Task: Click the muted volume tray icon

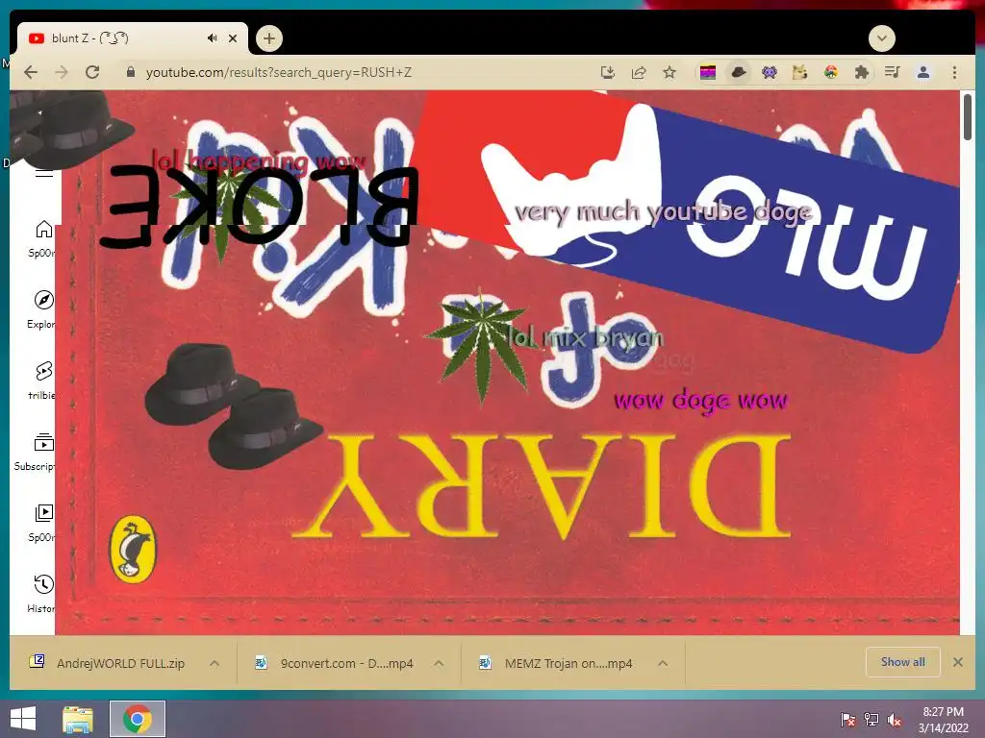Action: (x=895, y=719)
